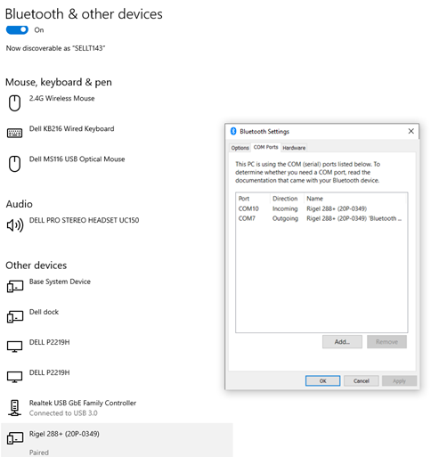Image resolution: width=439 pixels, height=457 pixels.
Task: Close the Bluetooth Settings dialog
Action: [411, 131]
